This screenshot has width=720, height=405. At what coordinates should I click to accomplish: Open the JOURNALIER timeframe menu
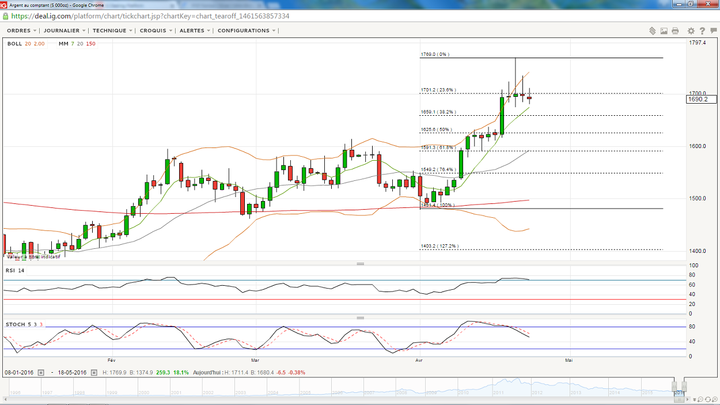[x=65, y=31]
